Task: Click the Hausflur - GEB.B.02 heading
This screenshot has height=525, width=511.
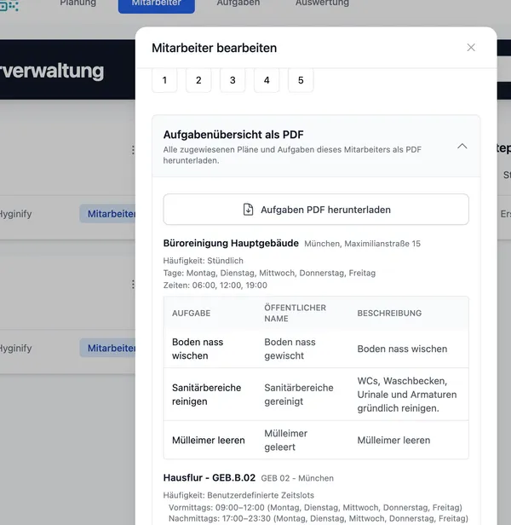Action: click(x=210, y=478)
